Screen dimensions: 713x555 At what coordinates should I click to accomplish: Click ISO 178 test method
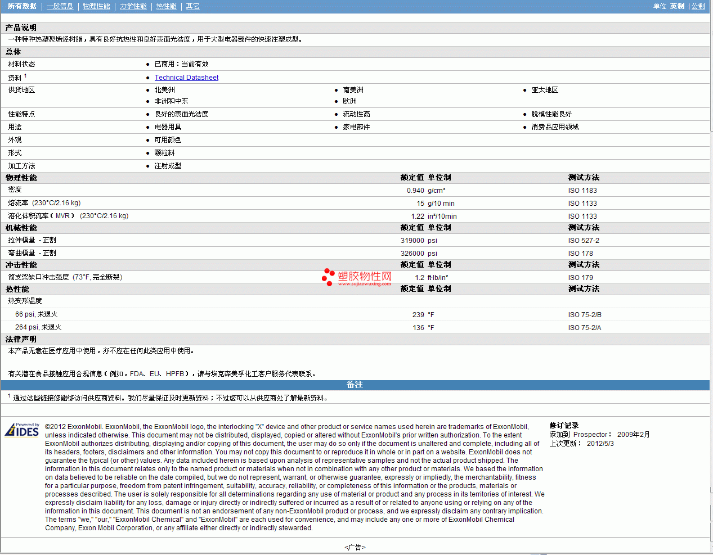tap(580, 254)
